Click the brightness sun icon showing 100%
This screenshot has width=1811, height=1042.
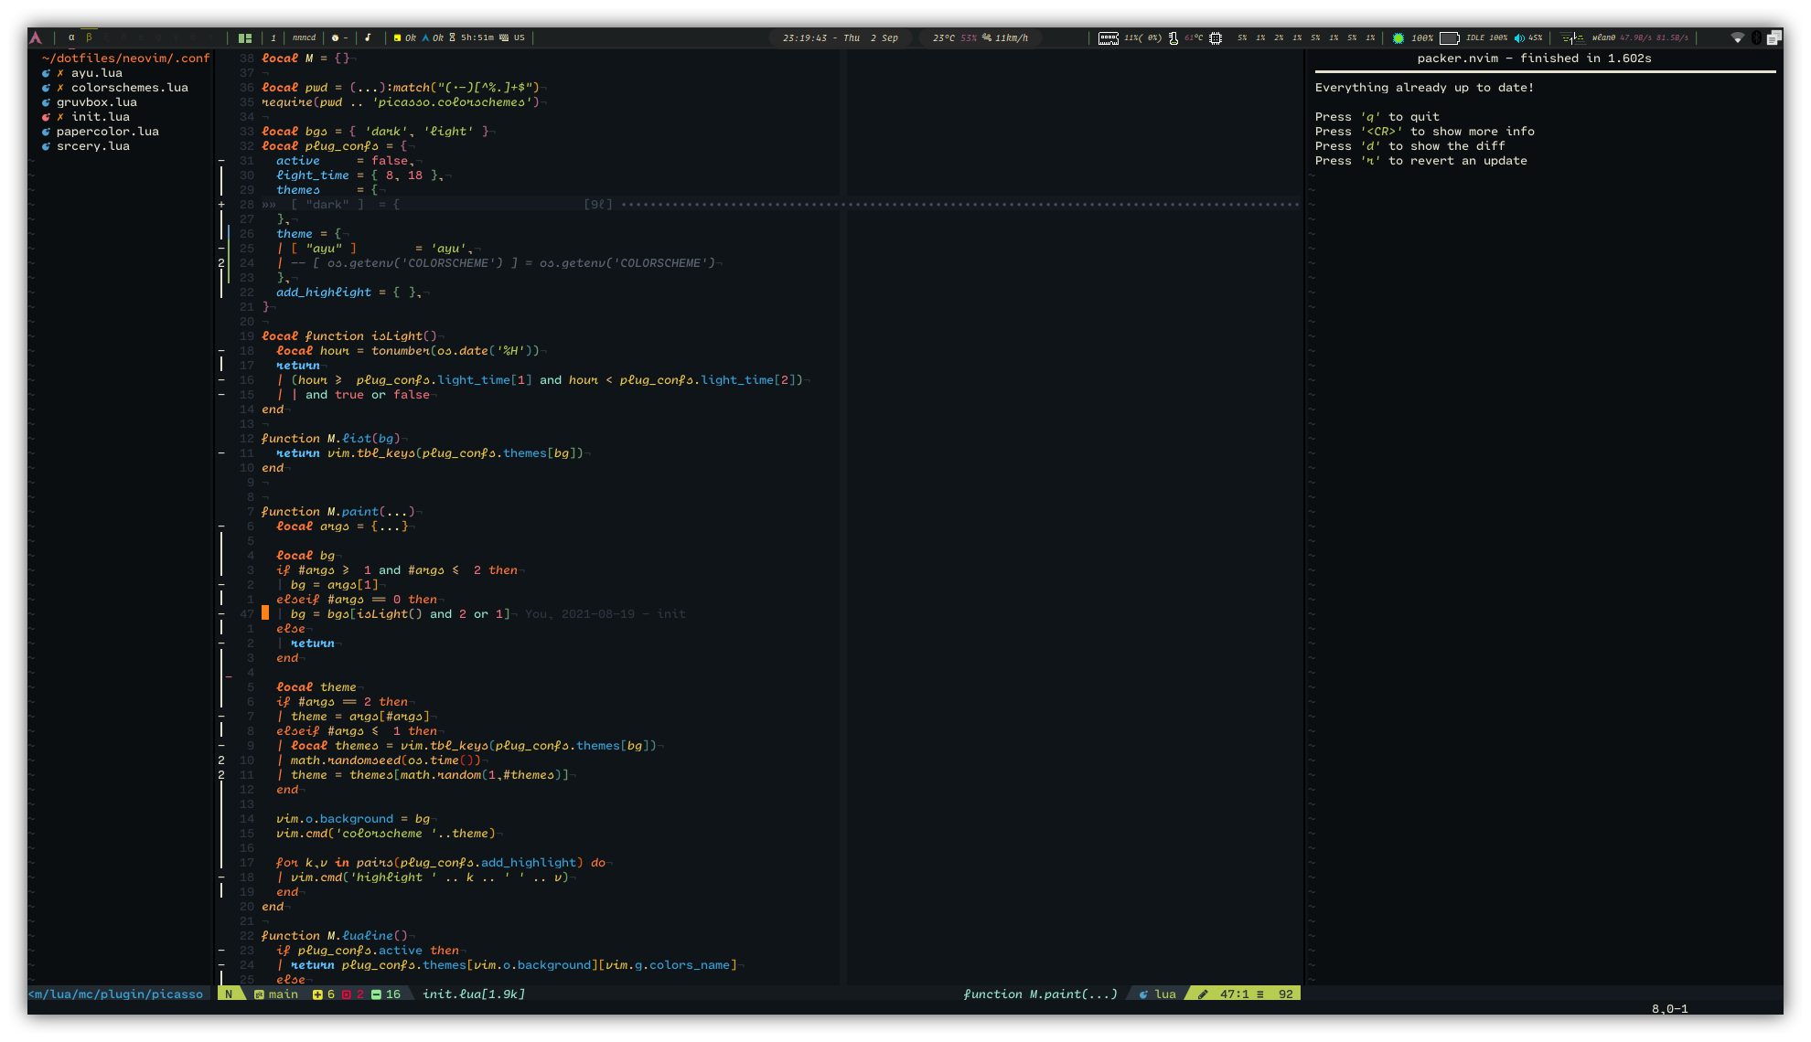[1398, 37]
